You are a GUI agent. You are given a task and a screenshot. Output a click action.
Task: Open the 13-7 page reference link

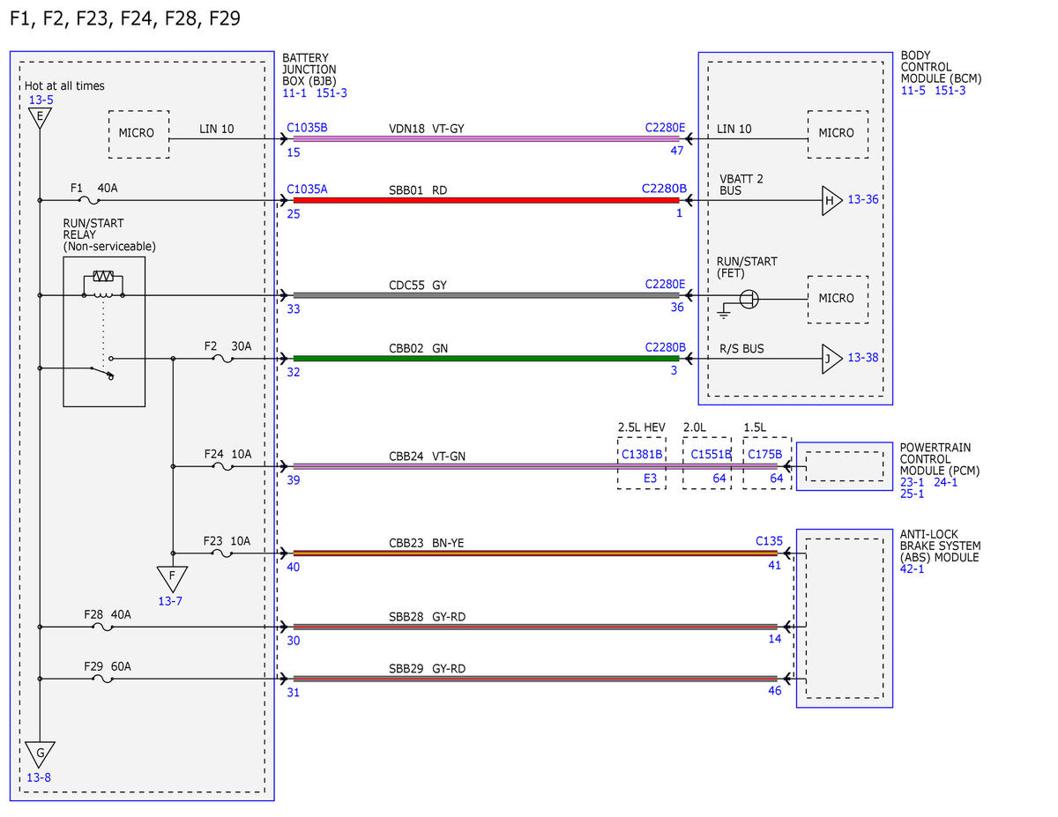click(170, 601)
